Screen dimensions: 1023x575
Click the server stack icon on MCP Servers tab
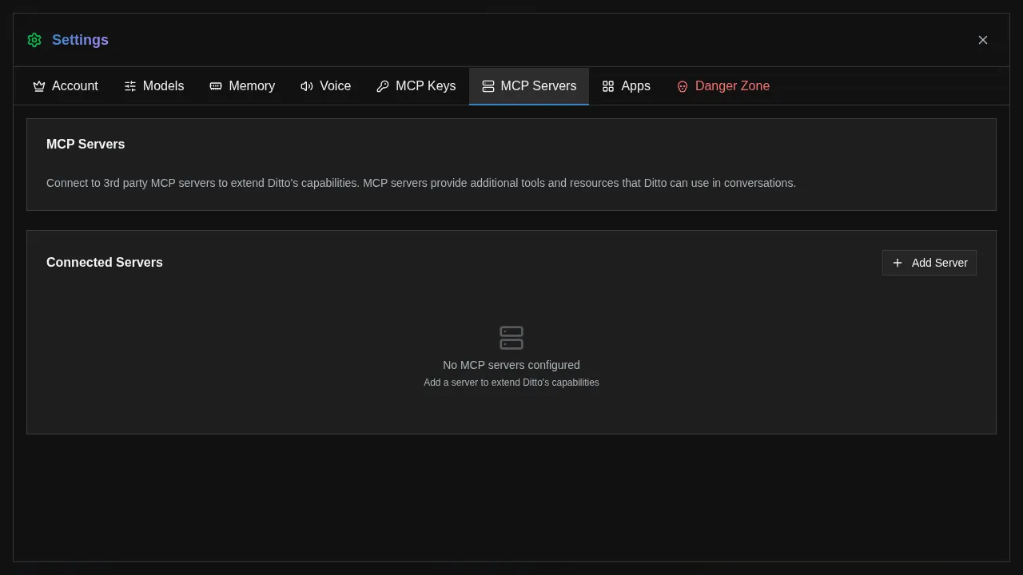click(x=488, y=85)
